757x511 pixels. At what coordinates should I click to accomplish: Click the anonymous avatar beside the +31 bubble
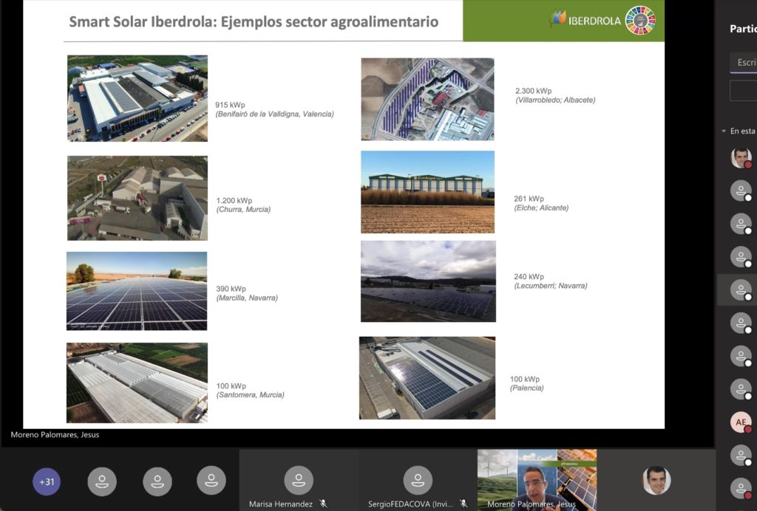coord(102,481)
